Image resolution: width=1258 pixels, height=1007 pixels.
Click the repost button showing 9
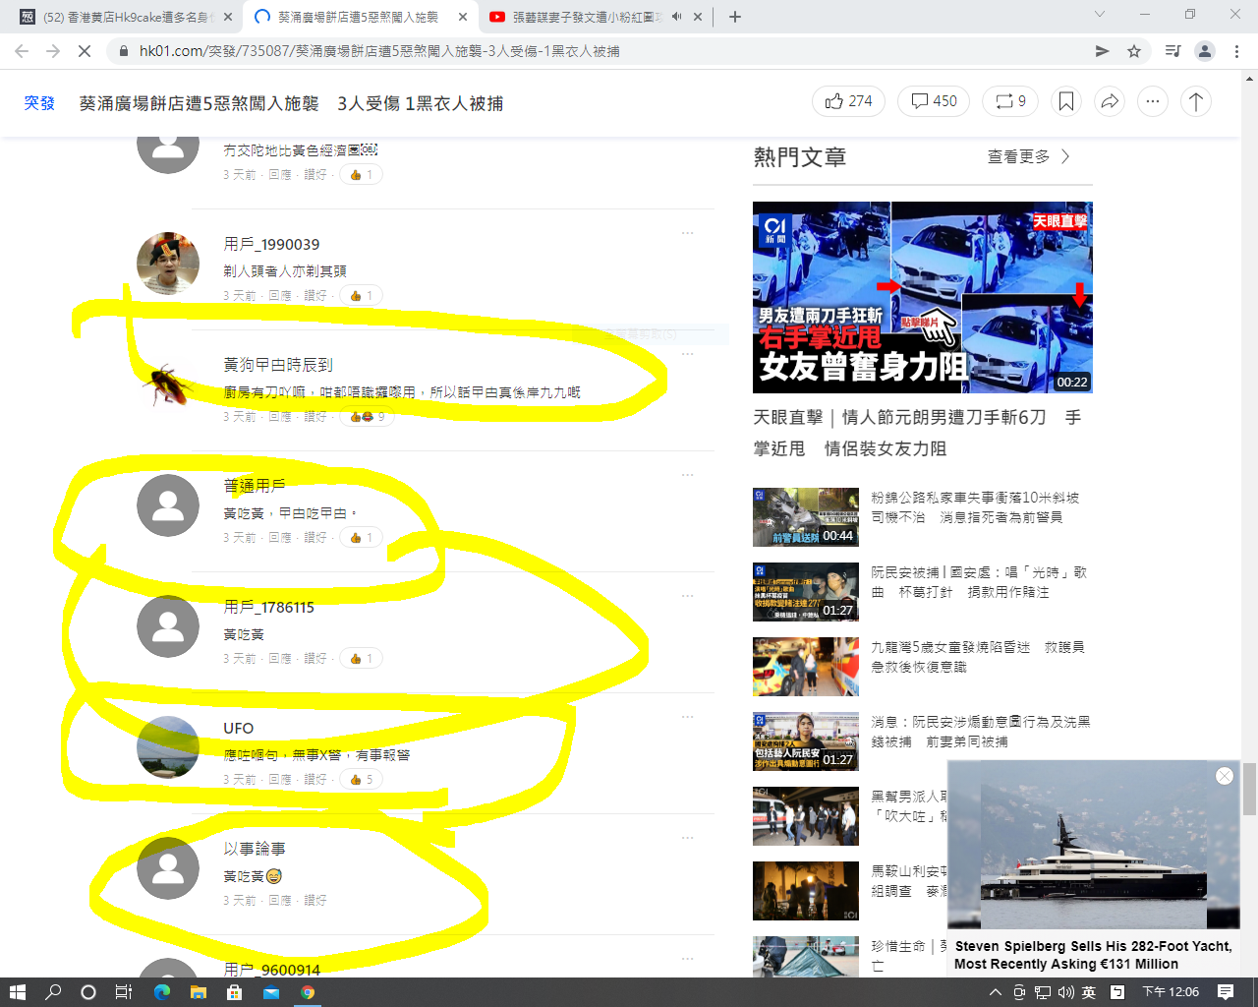click(x=1010, y=101)
